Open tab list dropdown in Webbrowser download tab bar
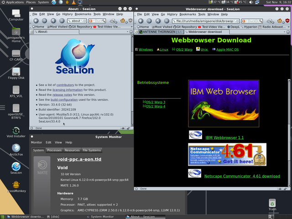 point(284,32)
